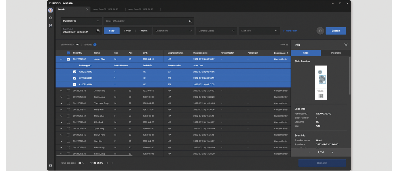398x171 pixels.
Task: Click the reset filter circular arrow icon
Action: pyautogui.click(x=320, y=31)
